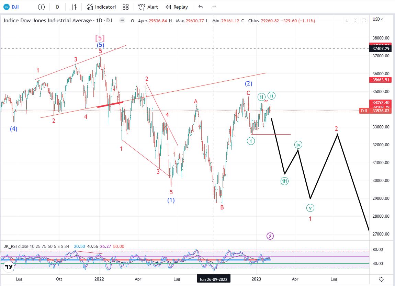Click the red A wave label
This screenshot has width=395, height=286.
click(x=196, y=102)
